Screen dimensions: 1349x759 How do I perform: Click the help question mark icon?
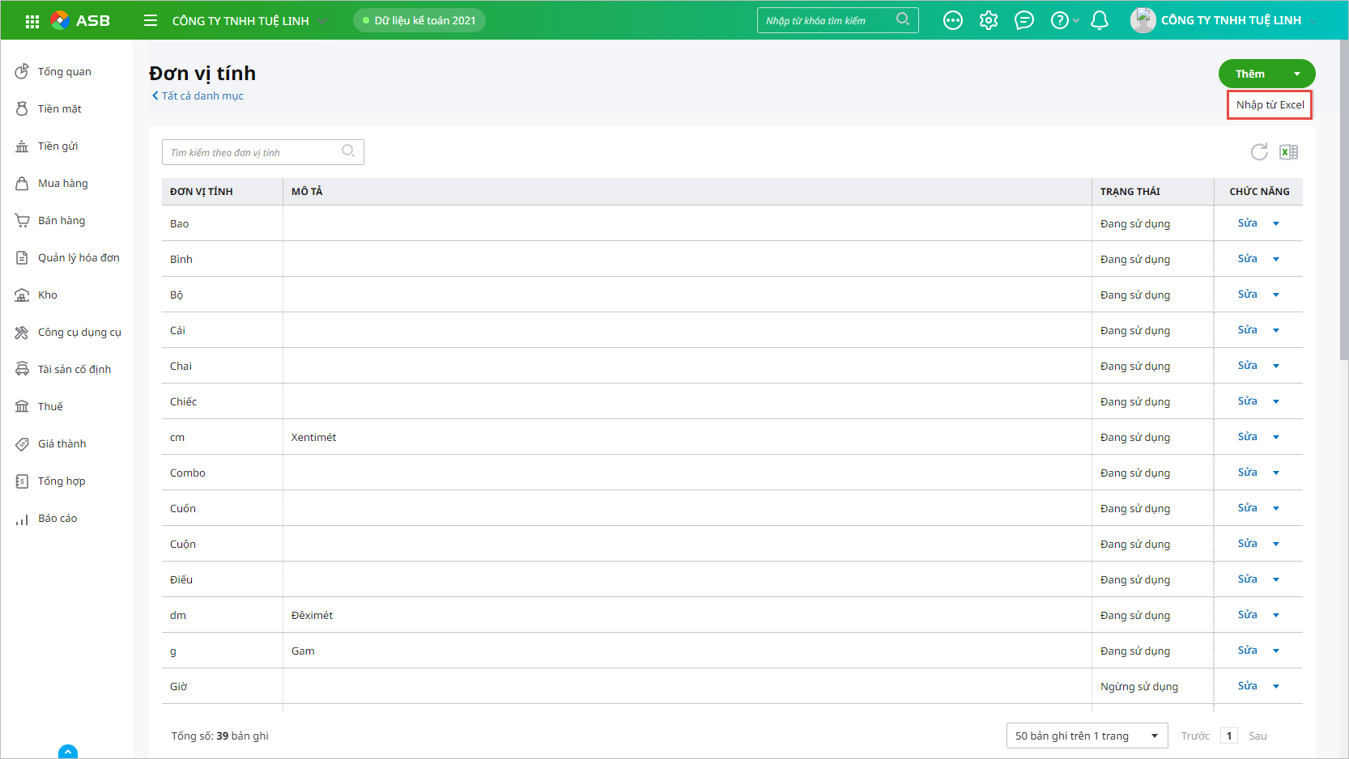pos(1059,20)
